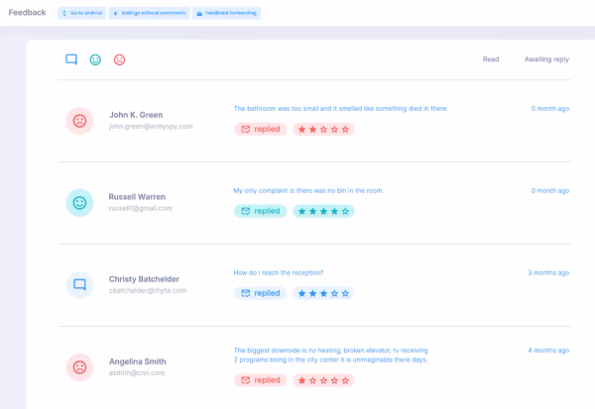Viewport: 595px width, 409px height.
Task: Click email asmith@cnn.com
Action: point(137,373)
